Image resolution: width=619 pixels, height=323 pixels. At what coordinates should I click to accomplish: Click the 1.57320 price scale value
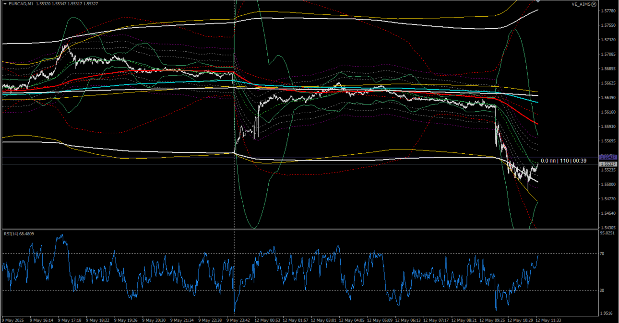(x=608, y=40)
